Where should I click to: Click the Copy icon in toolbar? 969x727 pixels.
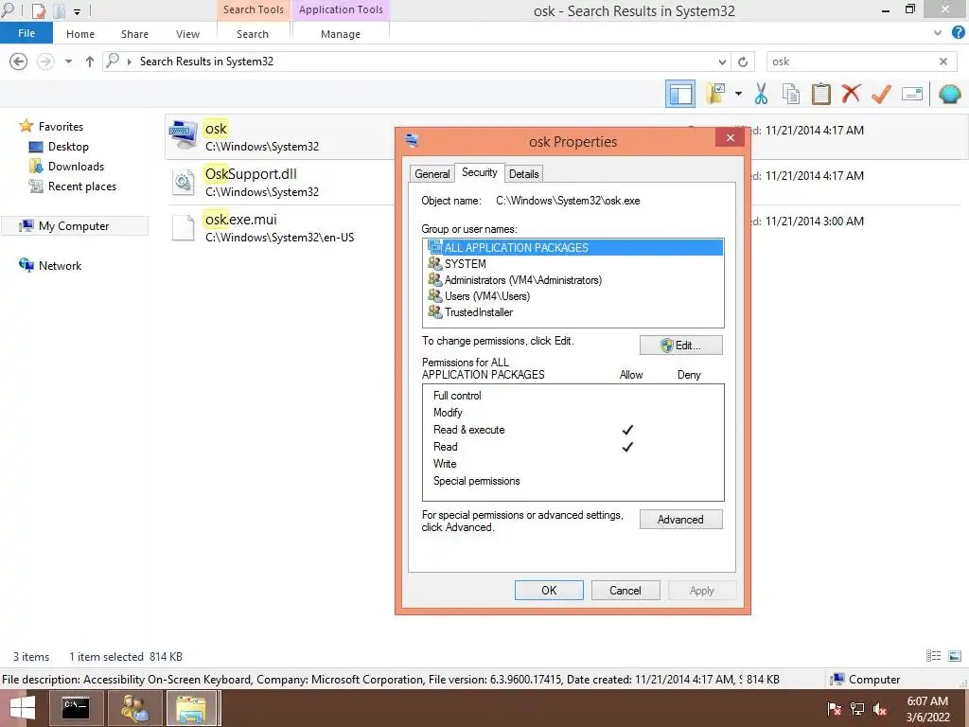tap(791, 94)
